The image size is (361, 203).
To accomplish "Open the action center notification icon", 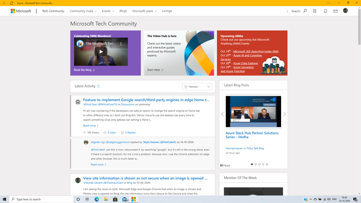I will (x=356, y=199).
